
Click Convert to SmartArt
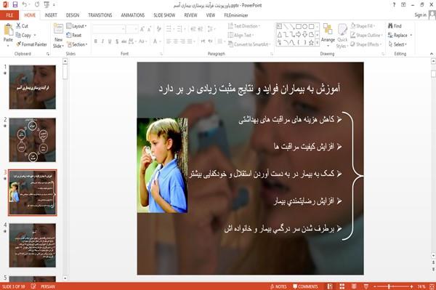tap(249, 44)
